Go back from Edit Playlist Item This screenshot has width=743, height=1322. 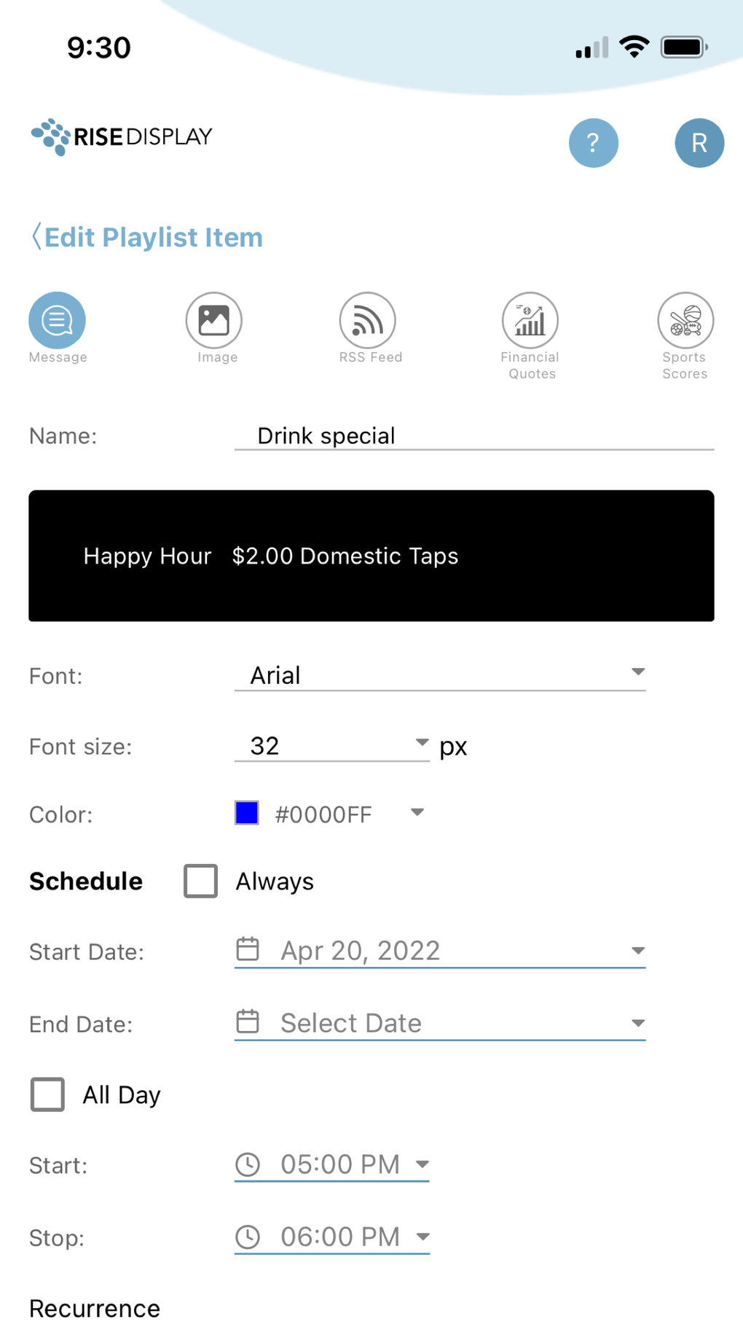[x=36, y=237]
